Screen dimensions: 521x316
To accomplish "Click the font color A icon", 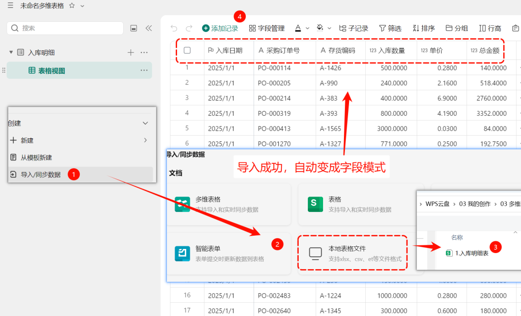I will point(298,28).
